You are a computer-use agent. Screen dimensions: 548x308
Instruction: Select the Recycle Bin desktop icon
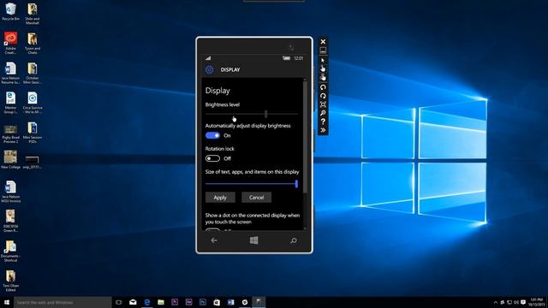point(10,12)
